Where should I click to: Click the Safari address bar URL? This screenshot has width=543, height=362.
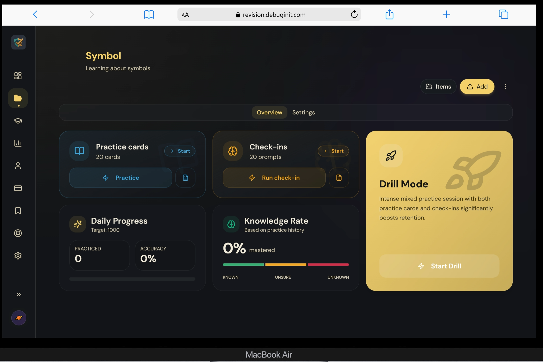(274, 15)
